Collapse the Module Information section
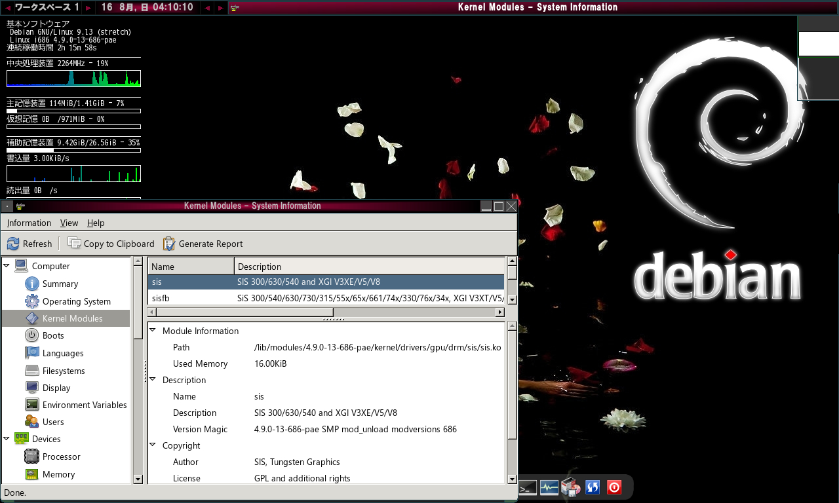This screenshot has width=839, height=503. 153,330
